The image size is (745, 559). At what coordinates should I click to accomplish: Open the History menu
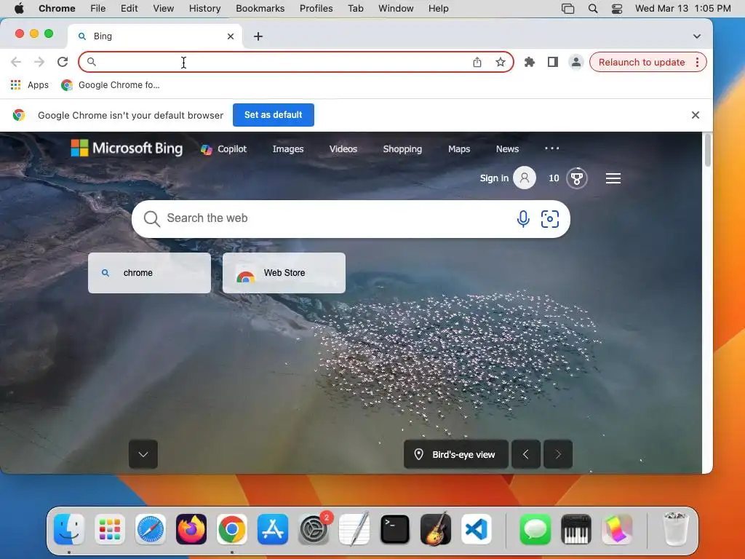pos(204,9)
